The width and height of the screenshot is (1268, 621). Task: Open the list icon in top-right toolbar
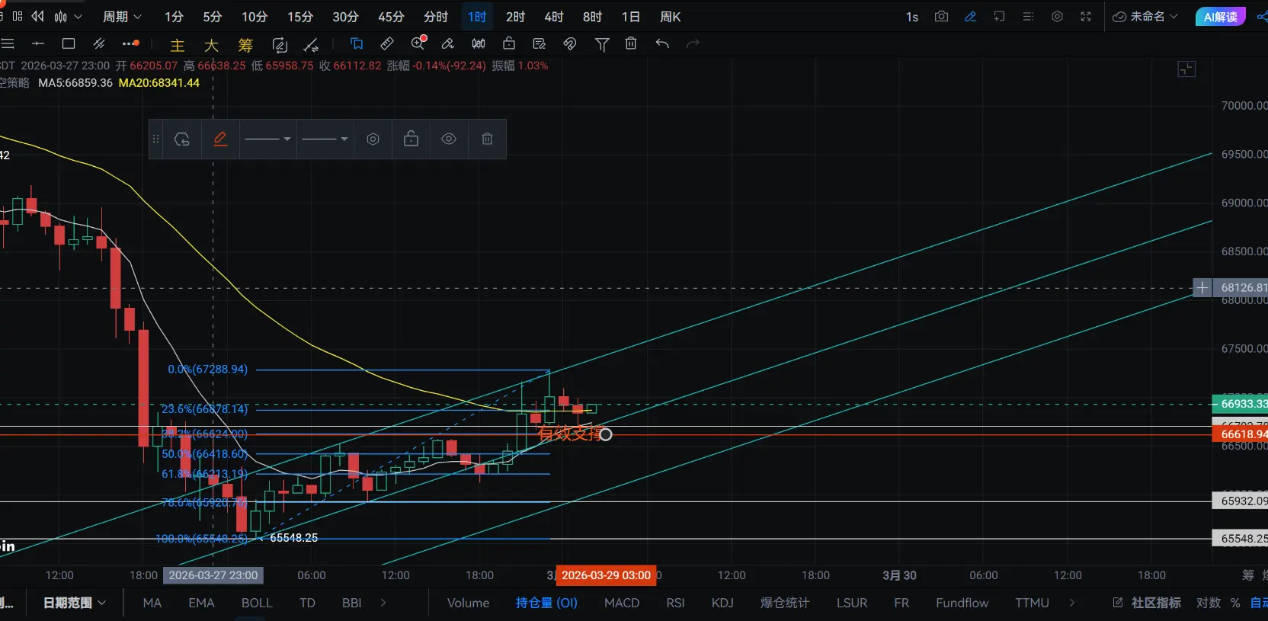(x=1028, y=16)
